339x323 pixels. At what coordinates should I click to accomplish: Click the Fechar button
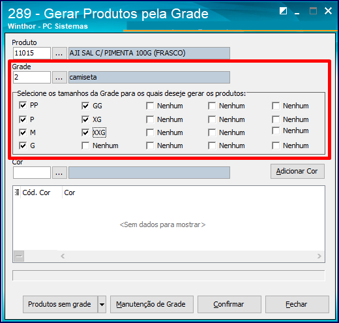coord(297,304)
